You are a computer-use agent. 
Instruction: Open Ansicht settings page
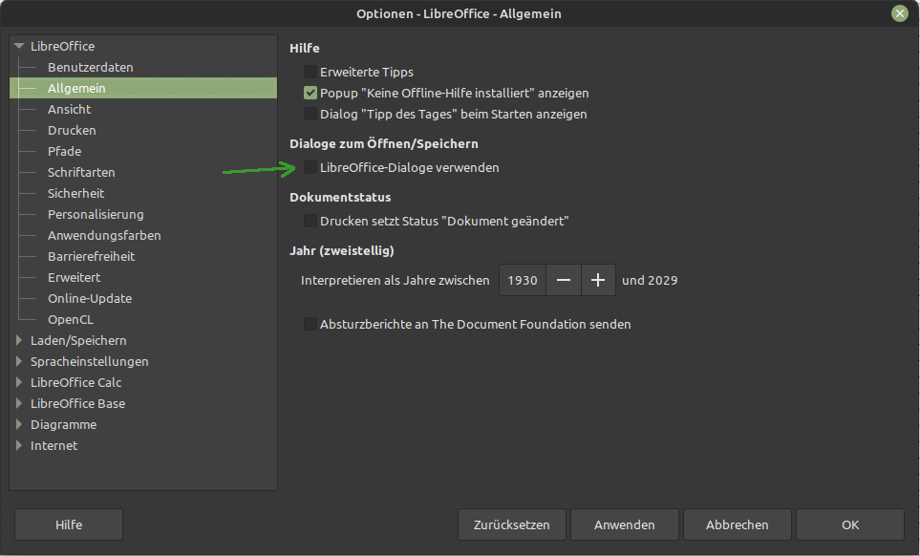69,110
